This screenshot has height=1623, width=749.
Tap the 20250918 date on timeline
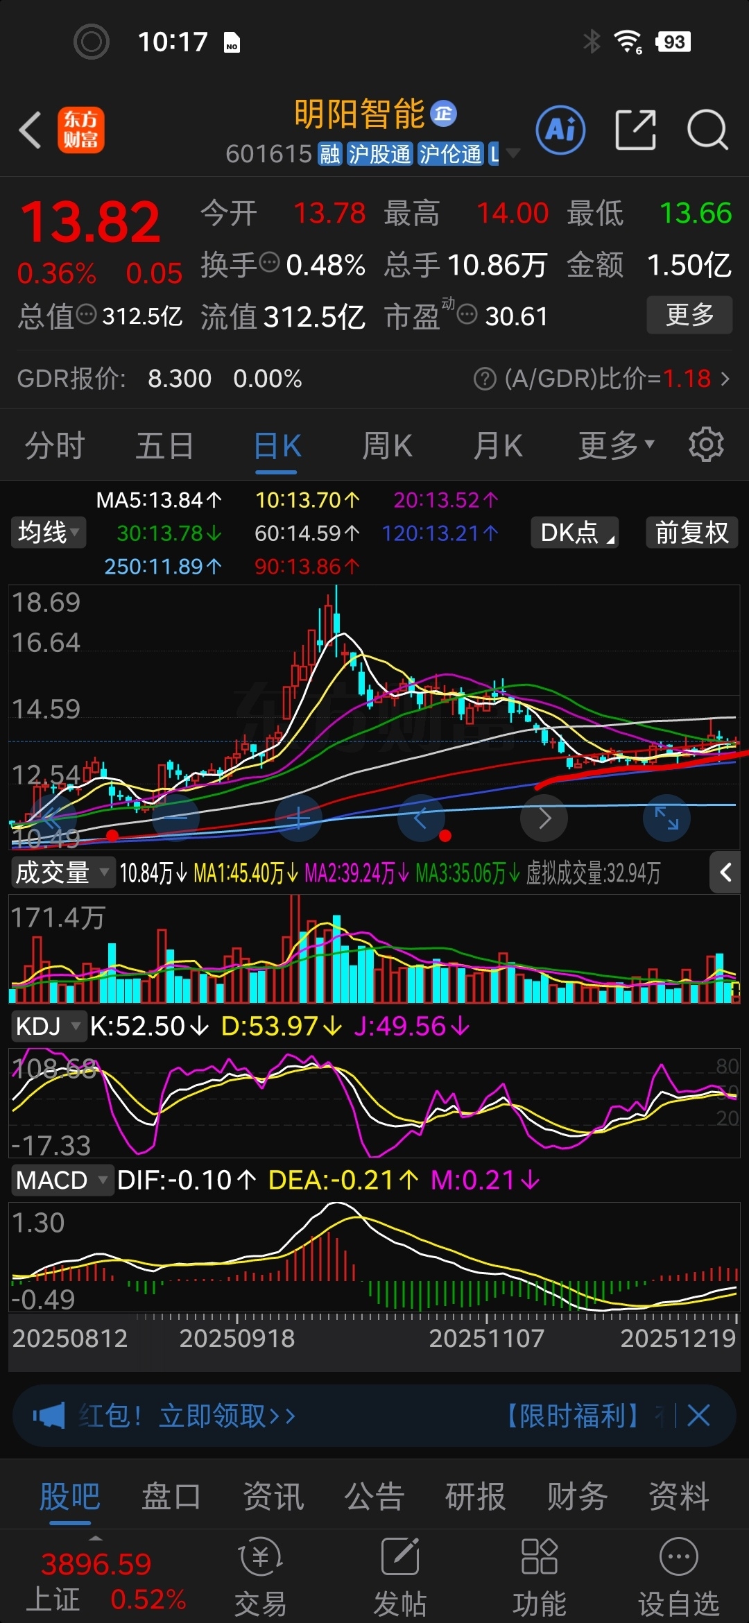[x=237, y=1338]
